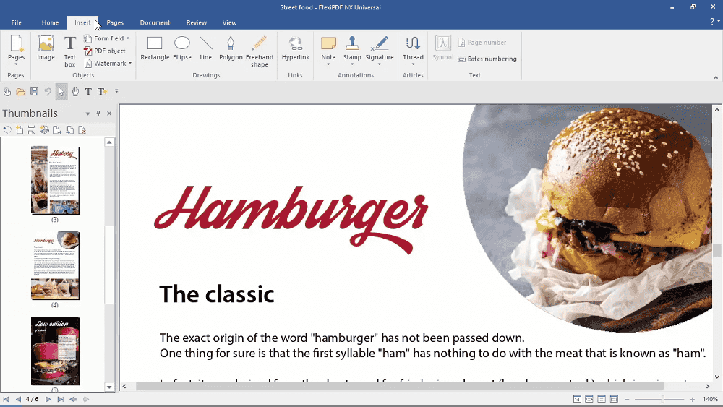Customize the quick access toolbar dropdown

pos(116,91)
